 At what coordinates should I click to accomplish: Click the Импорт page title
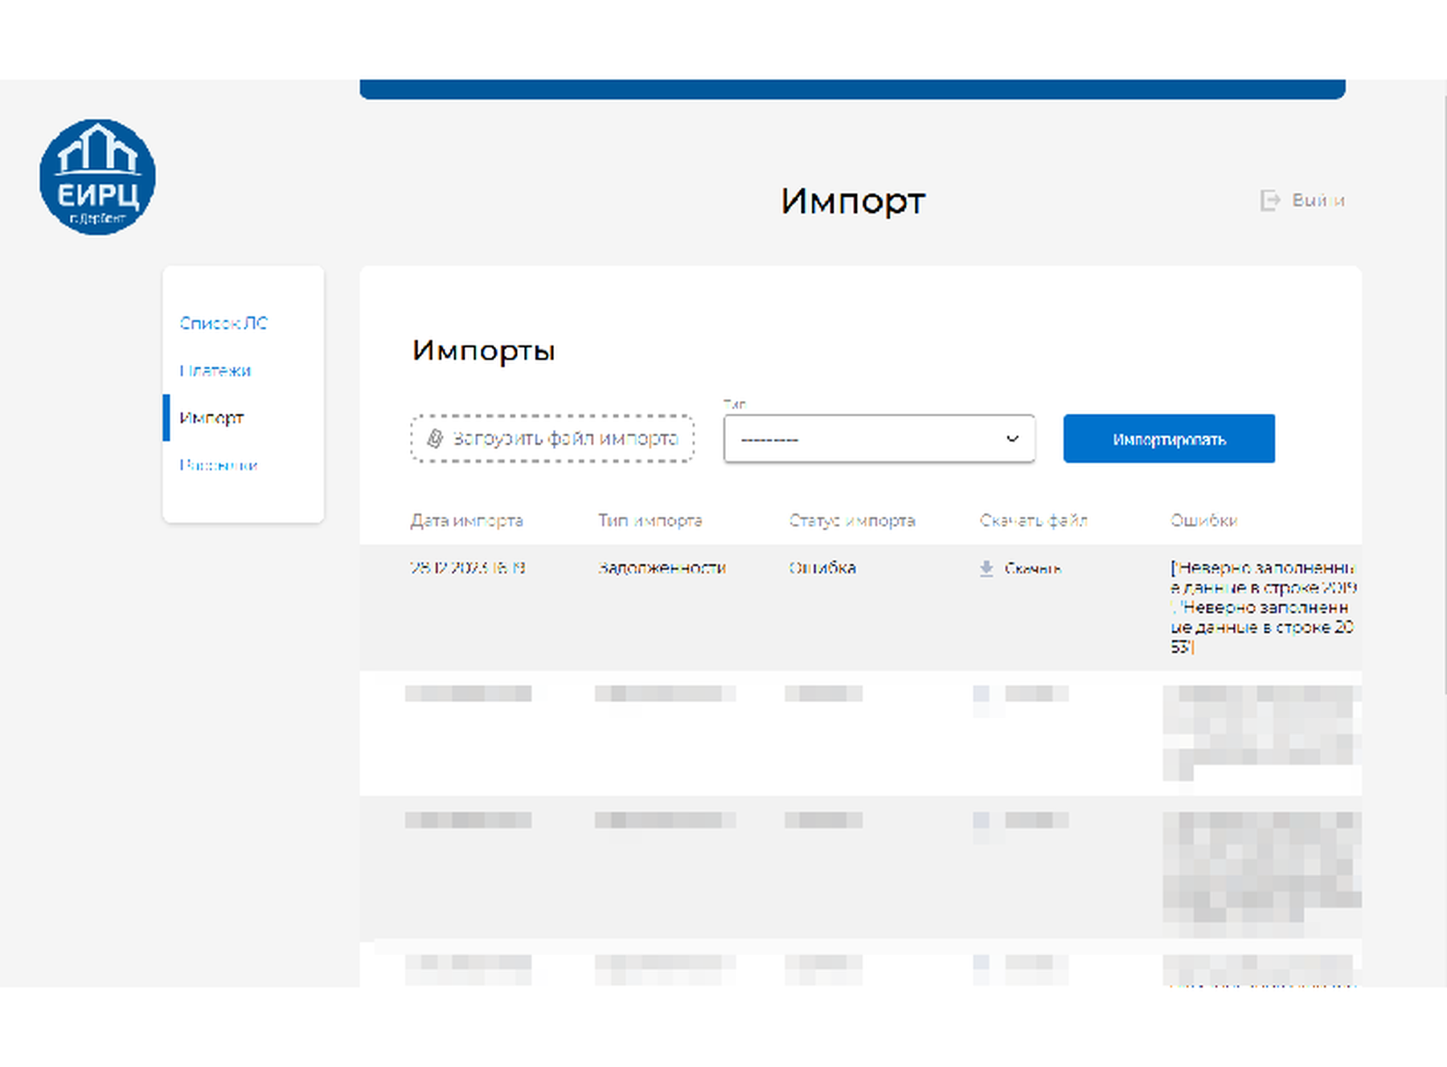[853, 201]
